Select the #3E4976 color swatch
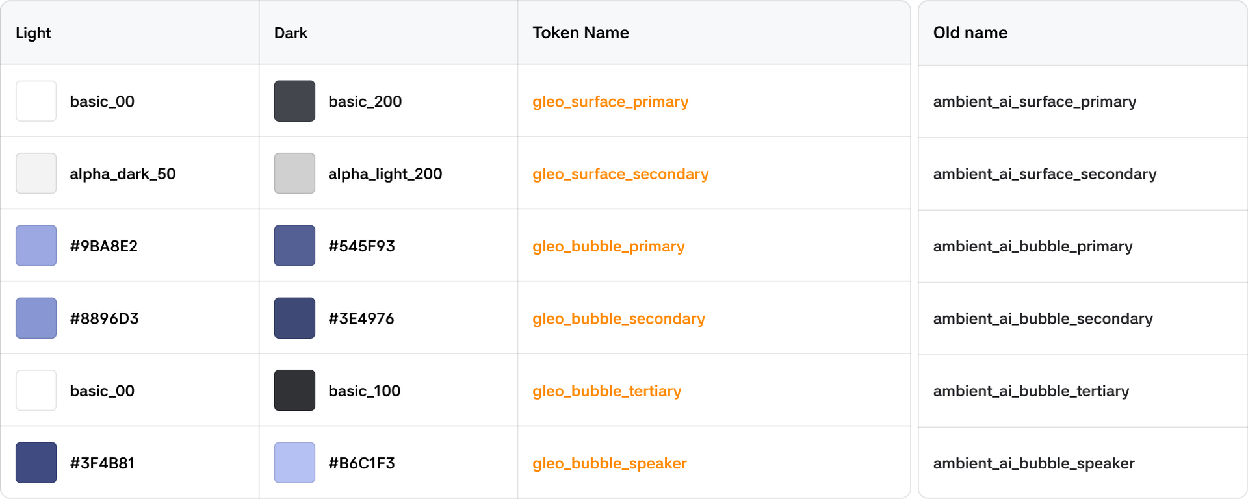 (x=294, y=318)
